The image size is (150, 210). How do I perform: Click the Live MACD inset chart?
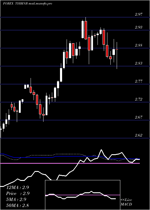(82, 195)
